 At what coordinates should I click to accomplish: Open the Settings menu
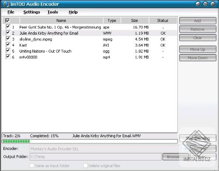point(32,12)
